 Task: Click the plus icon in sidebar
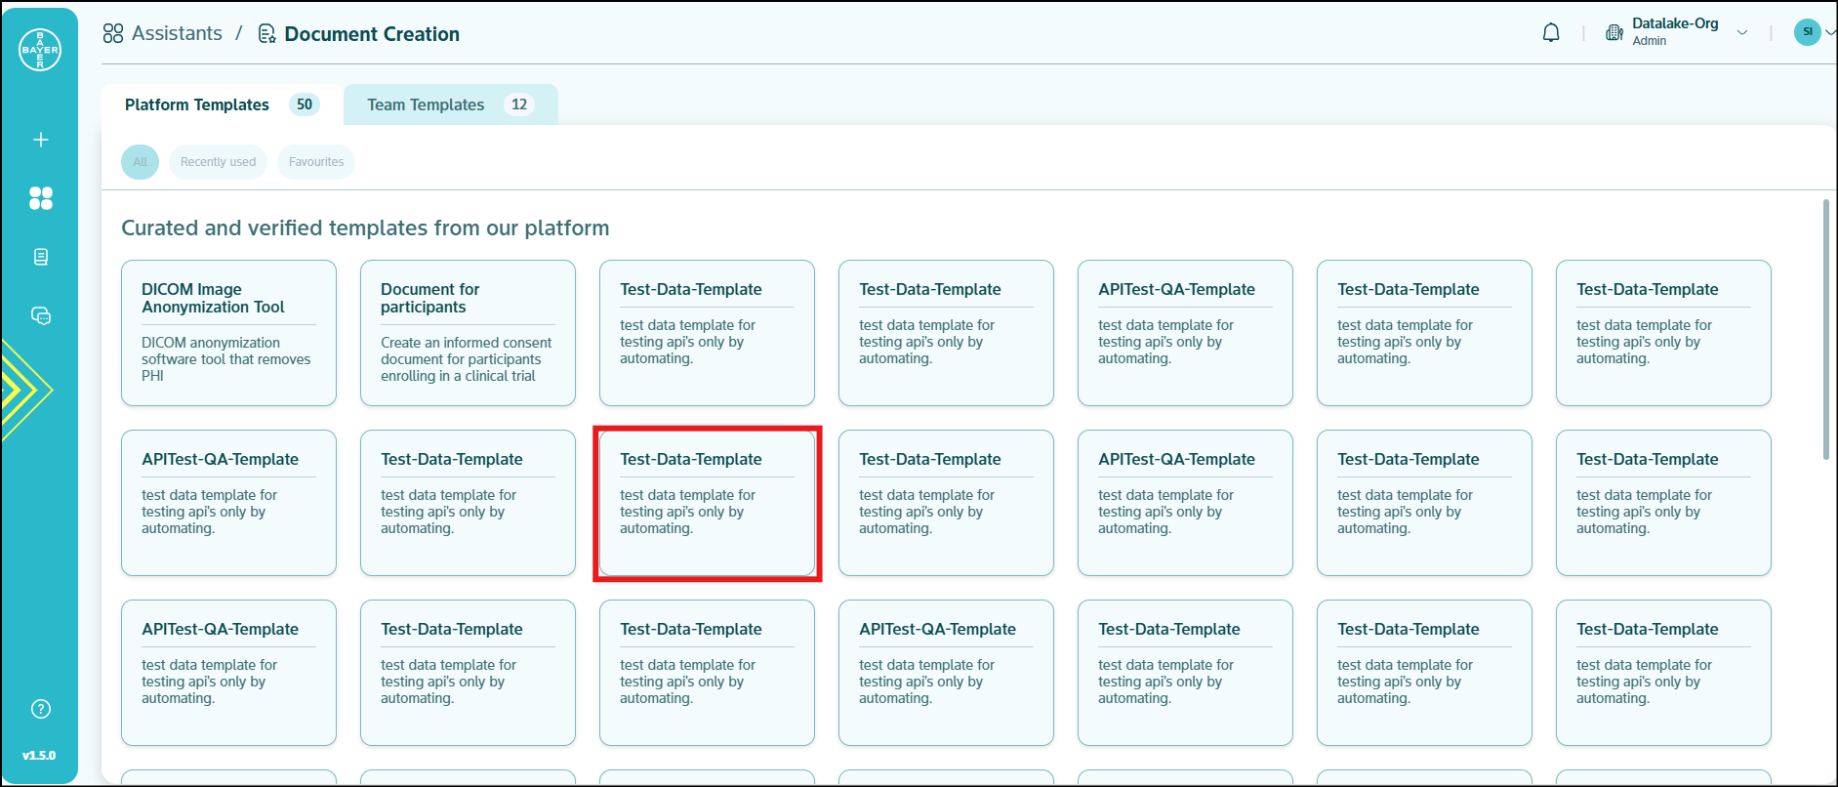[41, 140]
